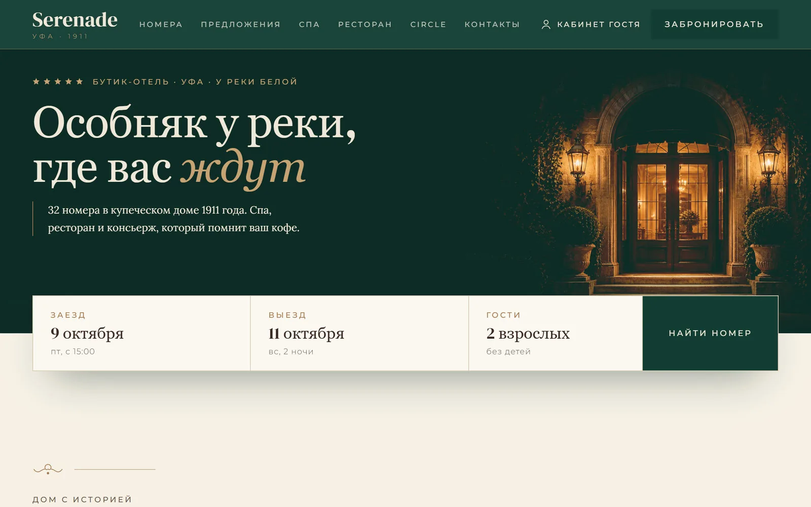Viewport: 811px width, 507px height.
Task: Click the без детей guests note
Action: tap(508, 351)
